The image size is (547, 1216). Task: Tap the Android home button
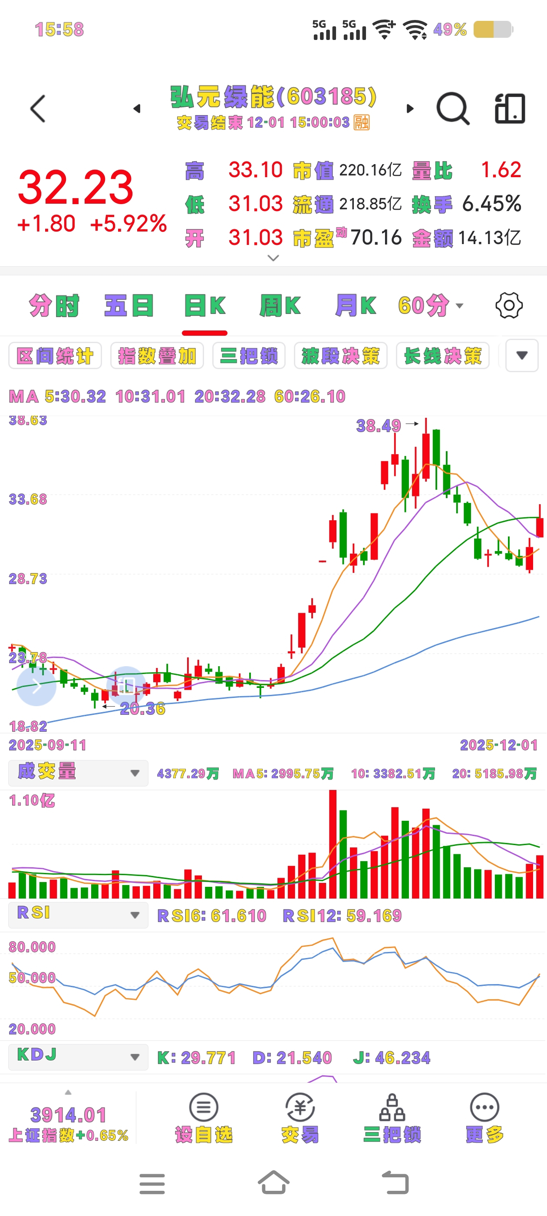(x=274, y=1183)
